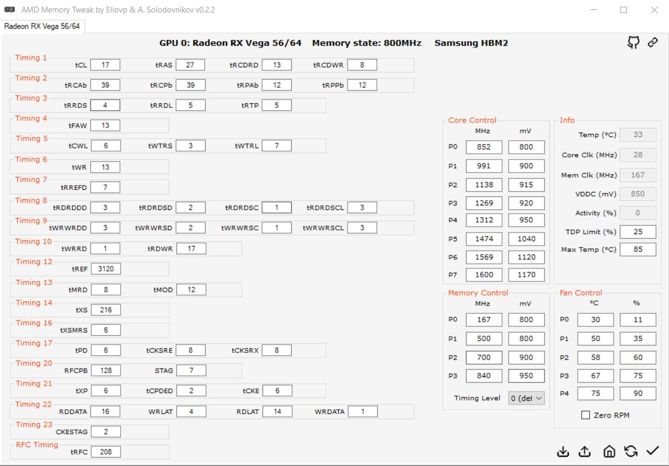This screenshot has height=466, width=669.
Task: Click the Temp (°C) readout box
Action: [638, 135]
